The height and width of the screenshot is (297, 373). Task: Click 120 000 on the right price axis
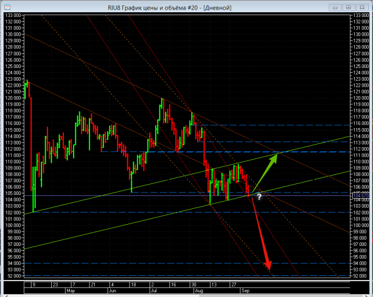(360, 98)
